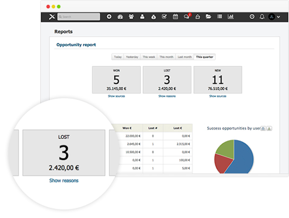Click the add new plus icon in toolbar
This screenshot has height=218, width=289.
109,16
